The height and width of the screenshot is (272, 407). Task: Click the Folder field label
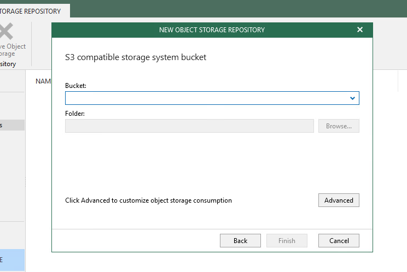click(75, 114)
